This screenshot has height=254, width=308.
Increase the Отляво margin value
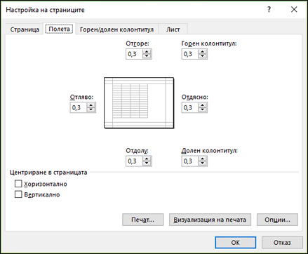(x=91, y=105)
